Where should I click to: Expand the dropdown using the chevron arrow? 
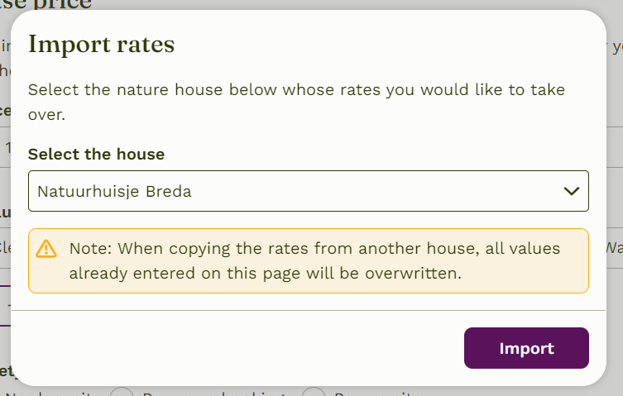coord(572,191)
